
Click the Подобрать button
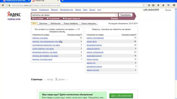click(x=126, y=15)
